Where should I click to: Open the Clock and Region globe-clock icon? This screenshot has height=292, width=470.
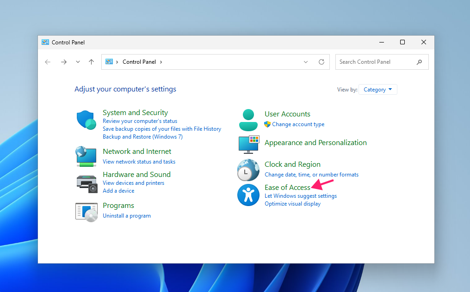click(248, 170)
